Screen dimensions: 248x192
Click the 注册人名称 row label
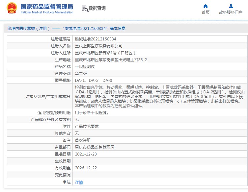[x=61, y=46]
